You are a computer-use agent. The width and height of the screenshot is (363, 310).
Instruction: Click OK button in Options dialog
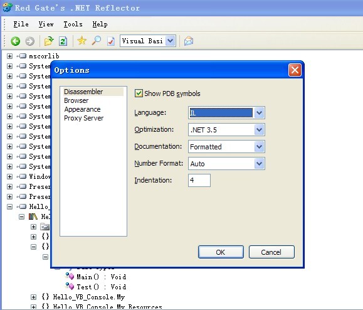(x=221, y=252)
